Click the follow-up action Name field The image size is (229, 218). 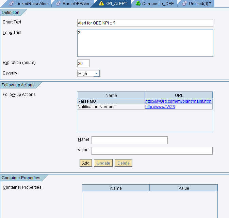(129, 140)
